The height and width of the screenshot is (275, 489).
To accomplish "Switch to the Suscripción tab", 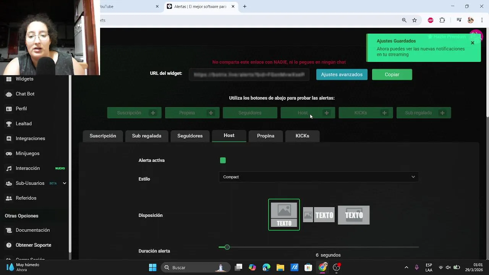I will (x=103, y=136).
